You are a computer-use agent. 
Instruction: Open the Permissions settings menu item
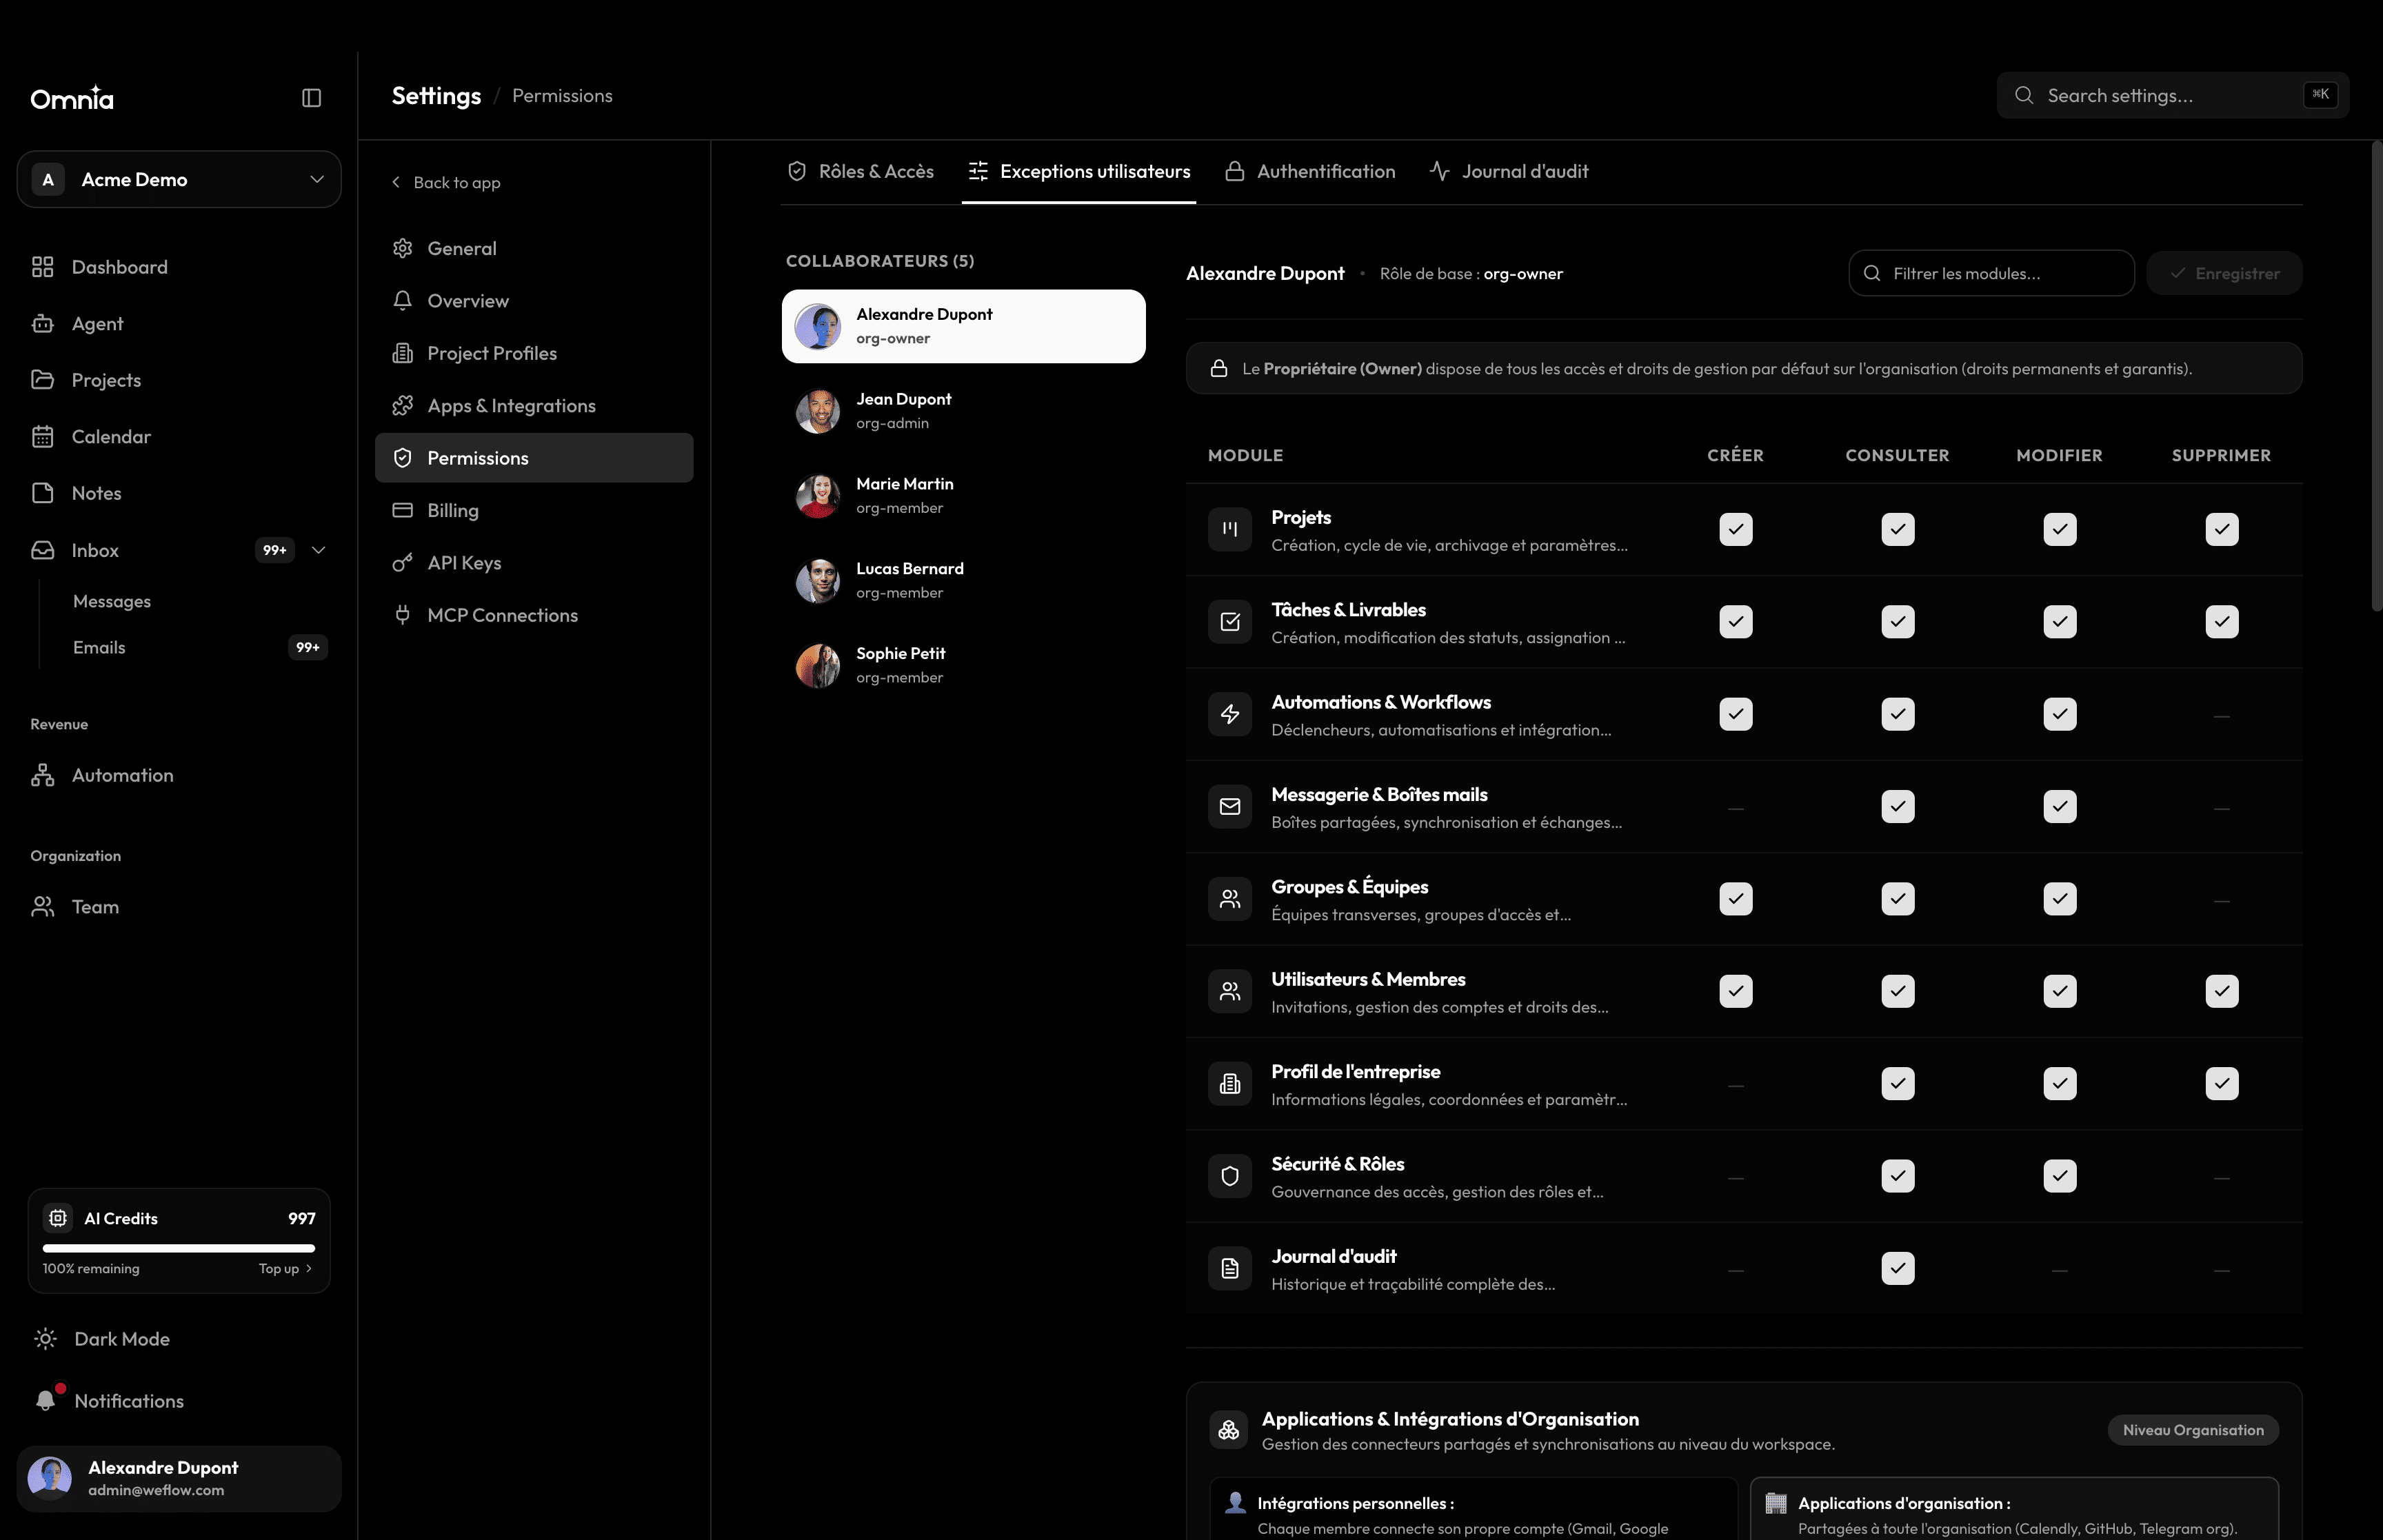pos(534,458)
